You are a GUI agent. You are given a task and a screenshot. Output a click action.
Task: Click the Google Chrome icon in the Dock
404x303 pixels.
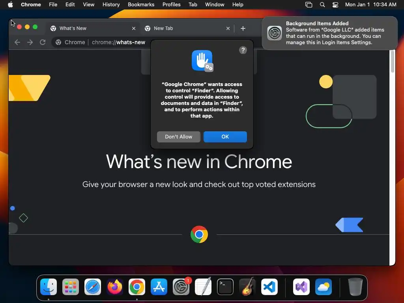coord(137,287)
